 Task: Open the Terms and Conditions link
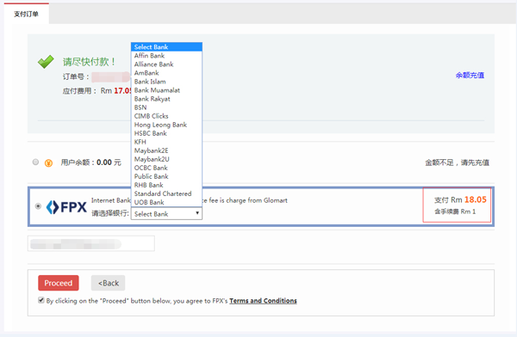(x=263, y=301)
